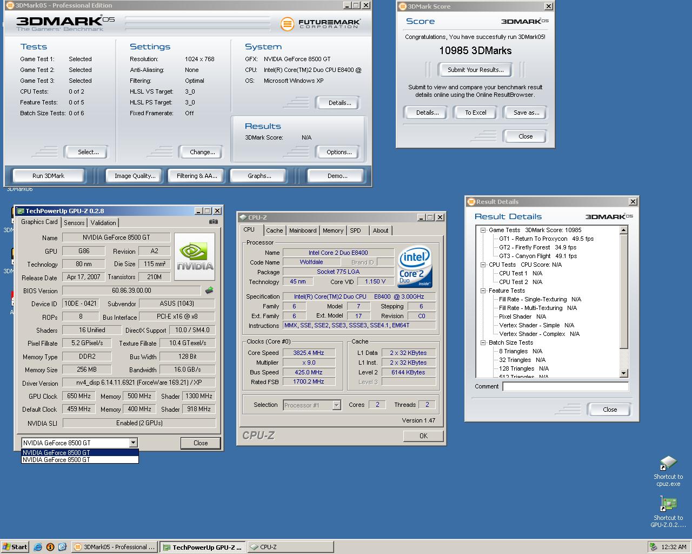
Task: Click the Intel Core 2 Duo logo in CPU-Z
Action: [x=415, y=267]
